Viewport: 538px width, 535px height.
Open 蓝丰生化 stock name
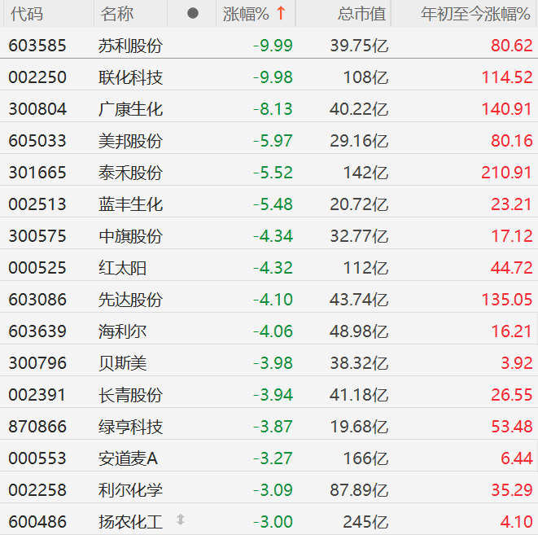[130, 204]
